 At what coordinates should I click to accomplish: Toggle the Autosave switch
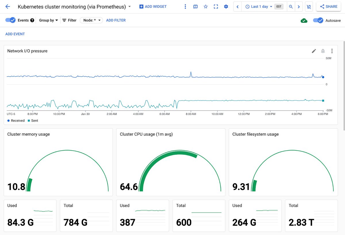318,20
